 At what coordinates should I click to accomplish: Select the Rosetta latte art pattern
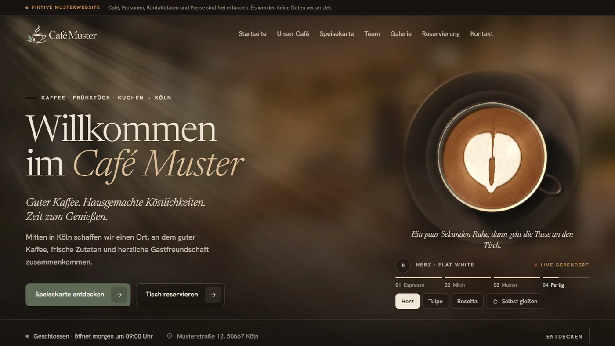[467, 302]
